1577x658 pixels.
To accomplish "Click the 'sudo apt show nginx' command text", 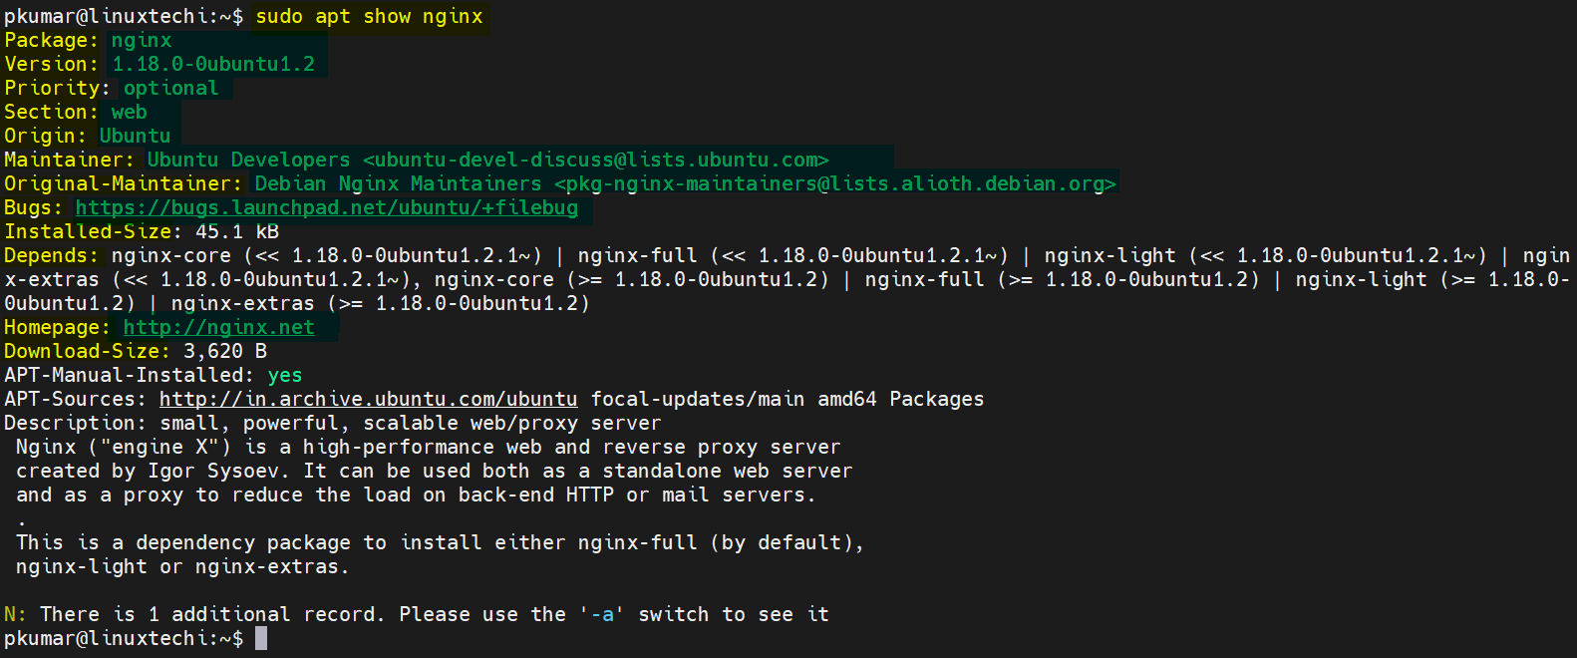I will tap(369, 16).
